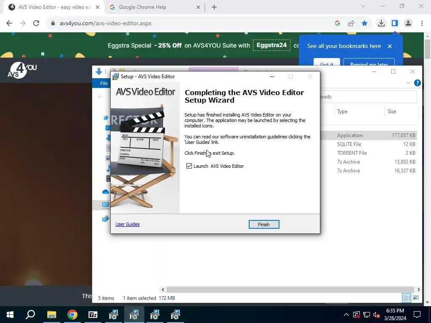
Task: Click the Finish button in Setup wizard
Action: (x=264, y=225)
